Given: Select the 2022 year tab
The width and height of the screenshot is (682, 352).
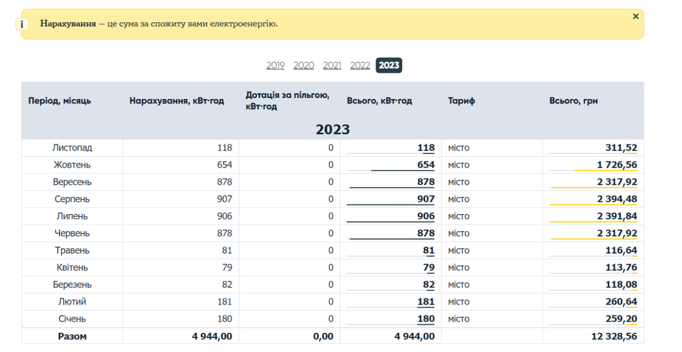Looking at the screenshot, I should 360,66.
